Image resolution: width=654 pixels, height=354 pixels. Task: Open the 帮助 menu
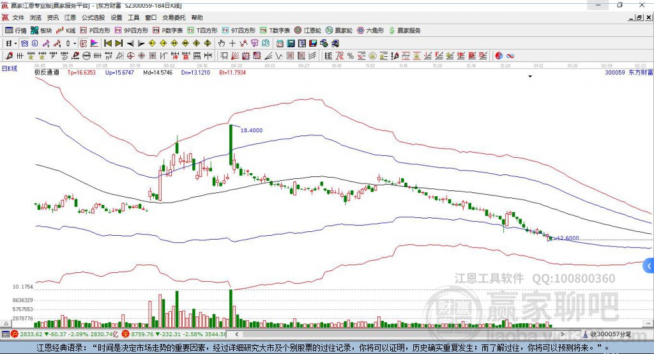point(197,17)
